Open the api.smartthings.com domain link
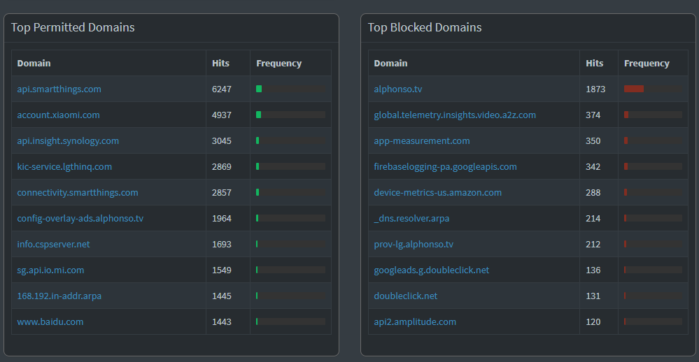This screenshot has height=362, width=699. click(59, 89)
